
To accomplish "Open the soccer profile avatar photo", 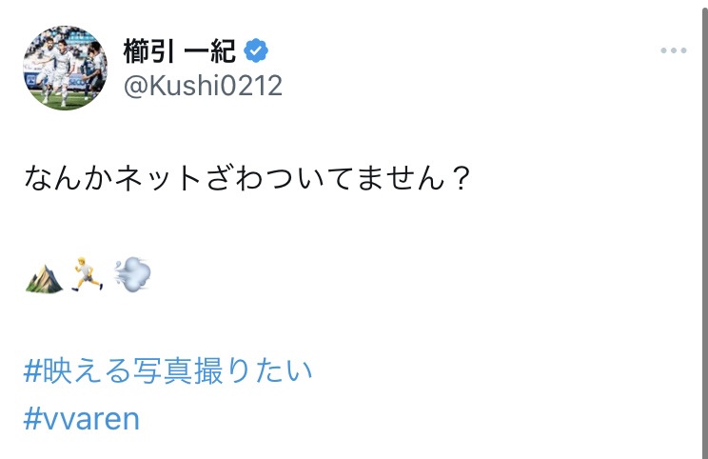I will tap(66, 67).
